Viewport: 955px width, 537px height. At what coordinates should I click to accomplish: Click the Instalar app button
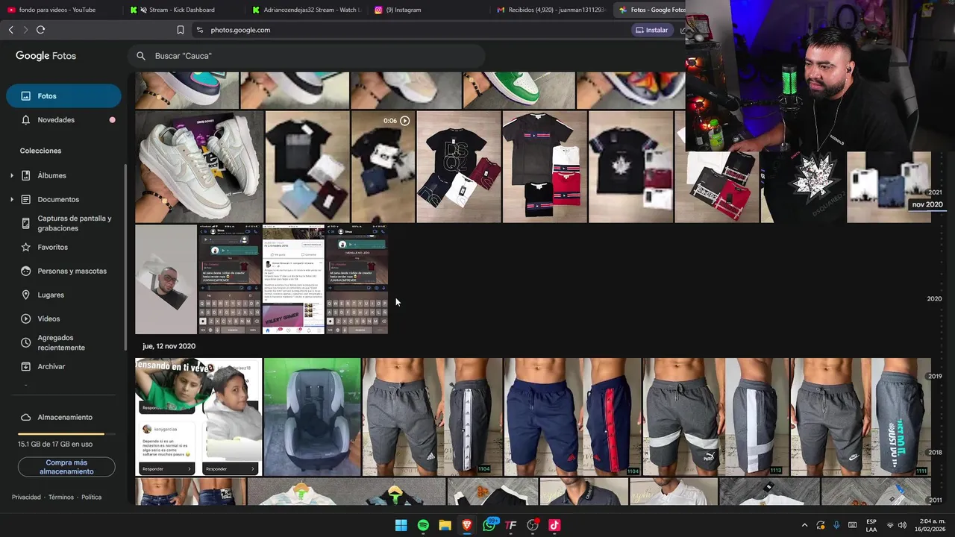(x=651, y=30)
